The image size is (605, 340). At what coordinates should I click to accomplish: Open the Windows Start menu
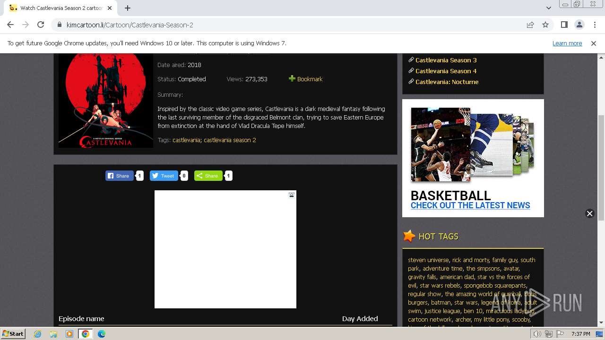point(13,334)
